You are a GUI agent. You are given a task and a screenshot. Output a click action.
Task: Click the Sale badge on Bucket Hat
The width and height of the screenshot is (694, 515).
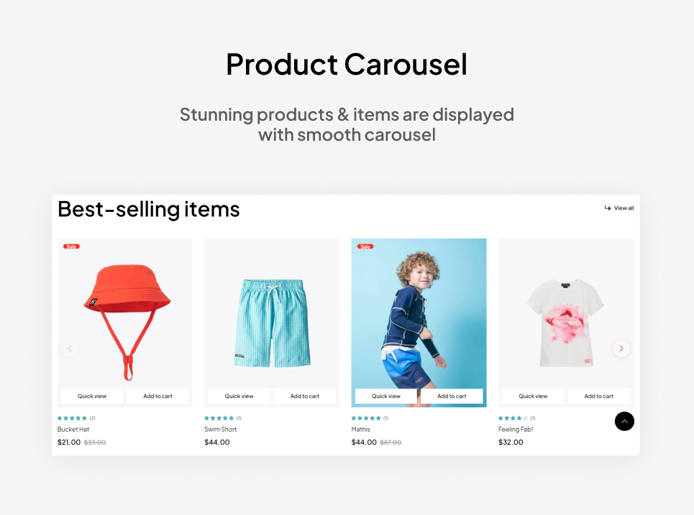[71, 246]
